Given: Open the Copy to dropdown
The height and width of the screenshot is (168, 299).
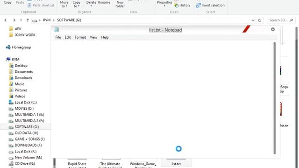Looking at the screenshot, I should [77, 4].
